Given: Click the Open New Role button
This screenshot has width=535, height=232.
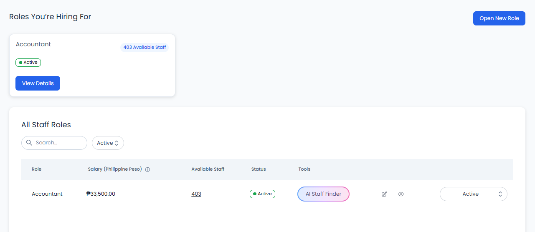Looking at the screenshot, I should [x=499, y=18].
